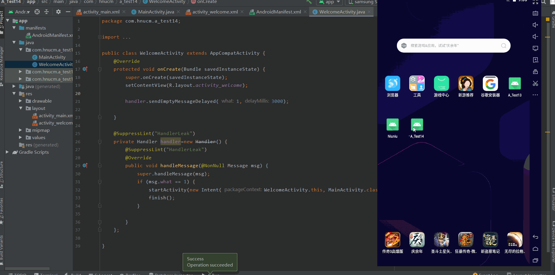Click the search magnifier in emulator search bar

[x=504, y=46]
